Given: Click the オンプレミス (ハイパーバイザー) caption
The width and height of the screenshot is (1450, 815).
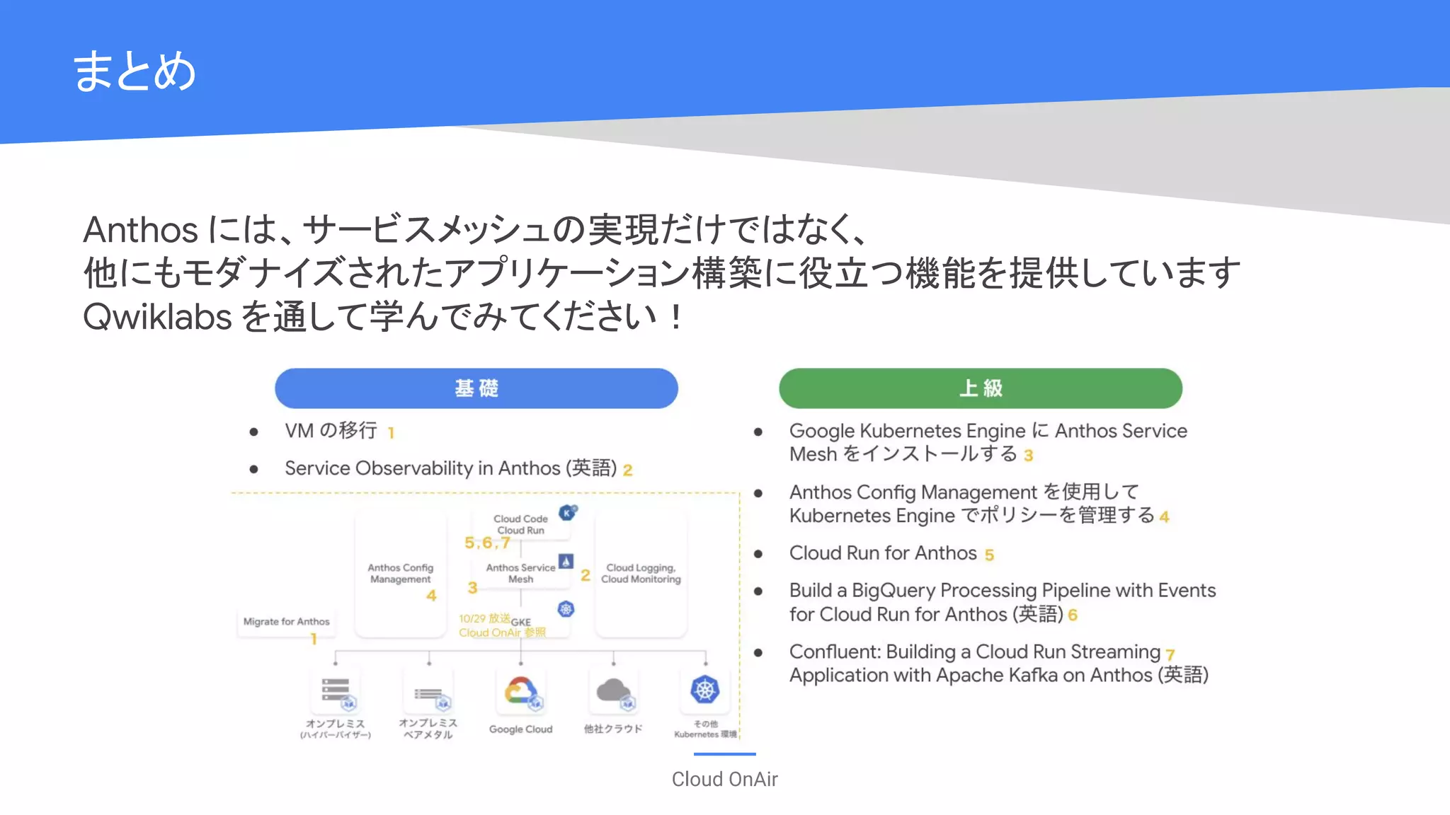Looking at the screenshot, I should (336, 729).
